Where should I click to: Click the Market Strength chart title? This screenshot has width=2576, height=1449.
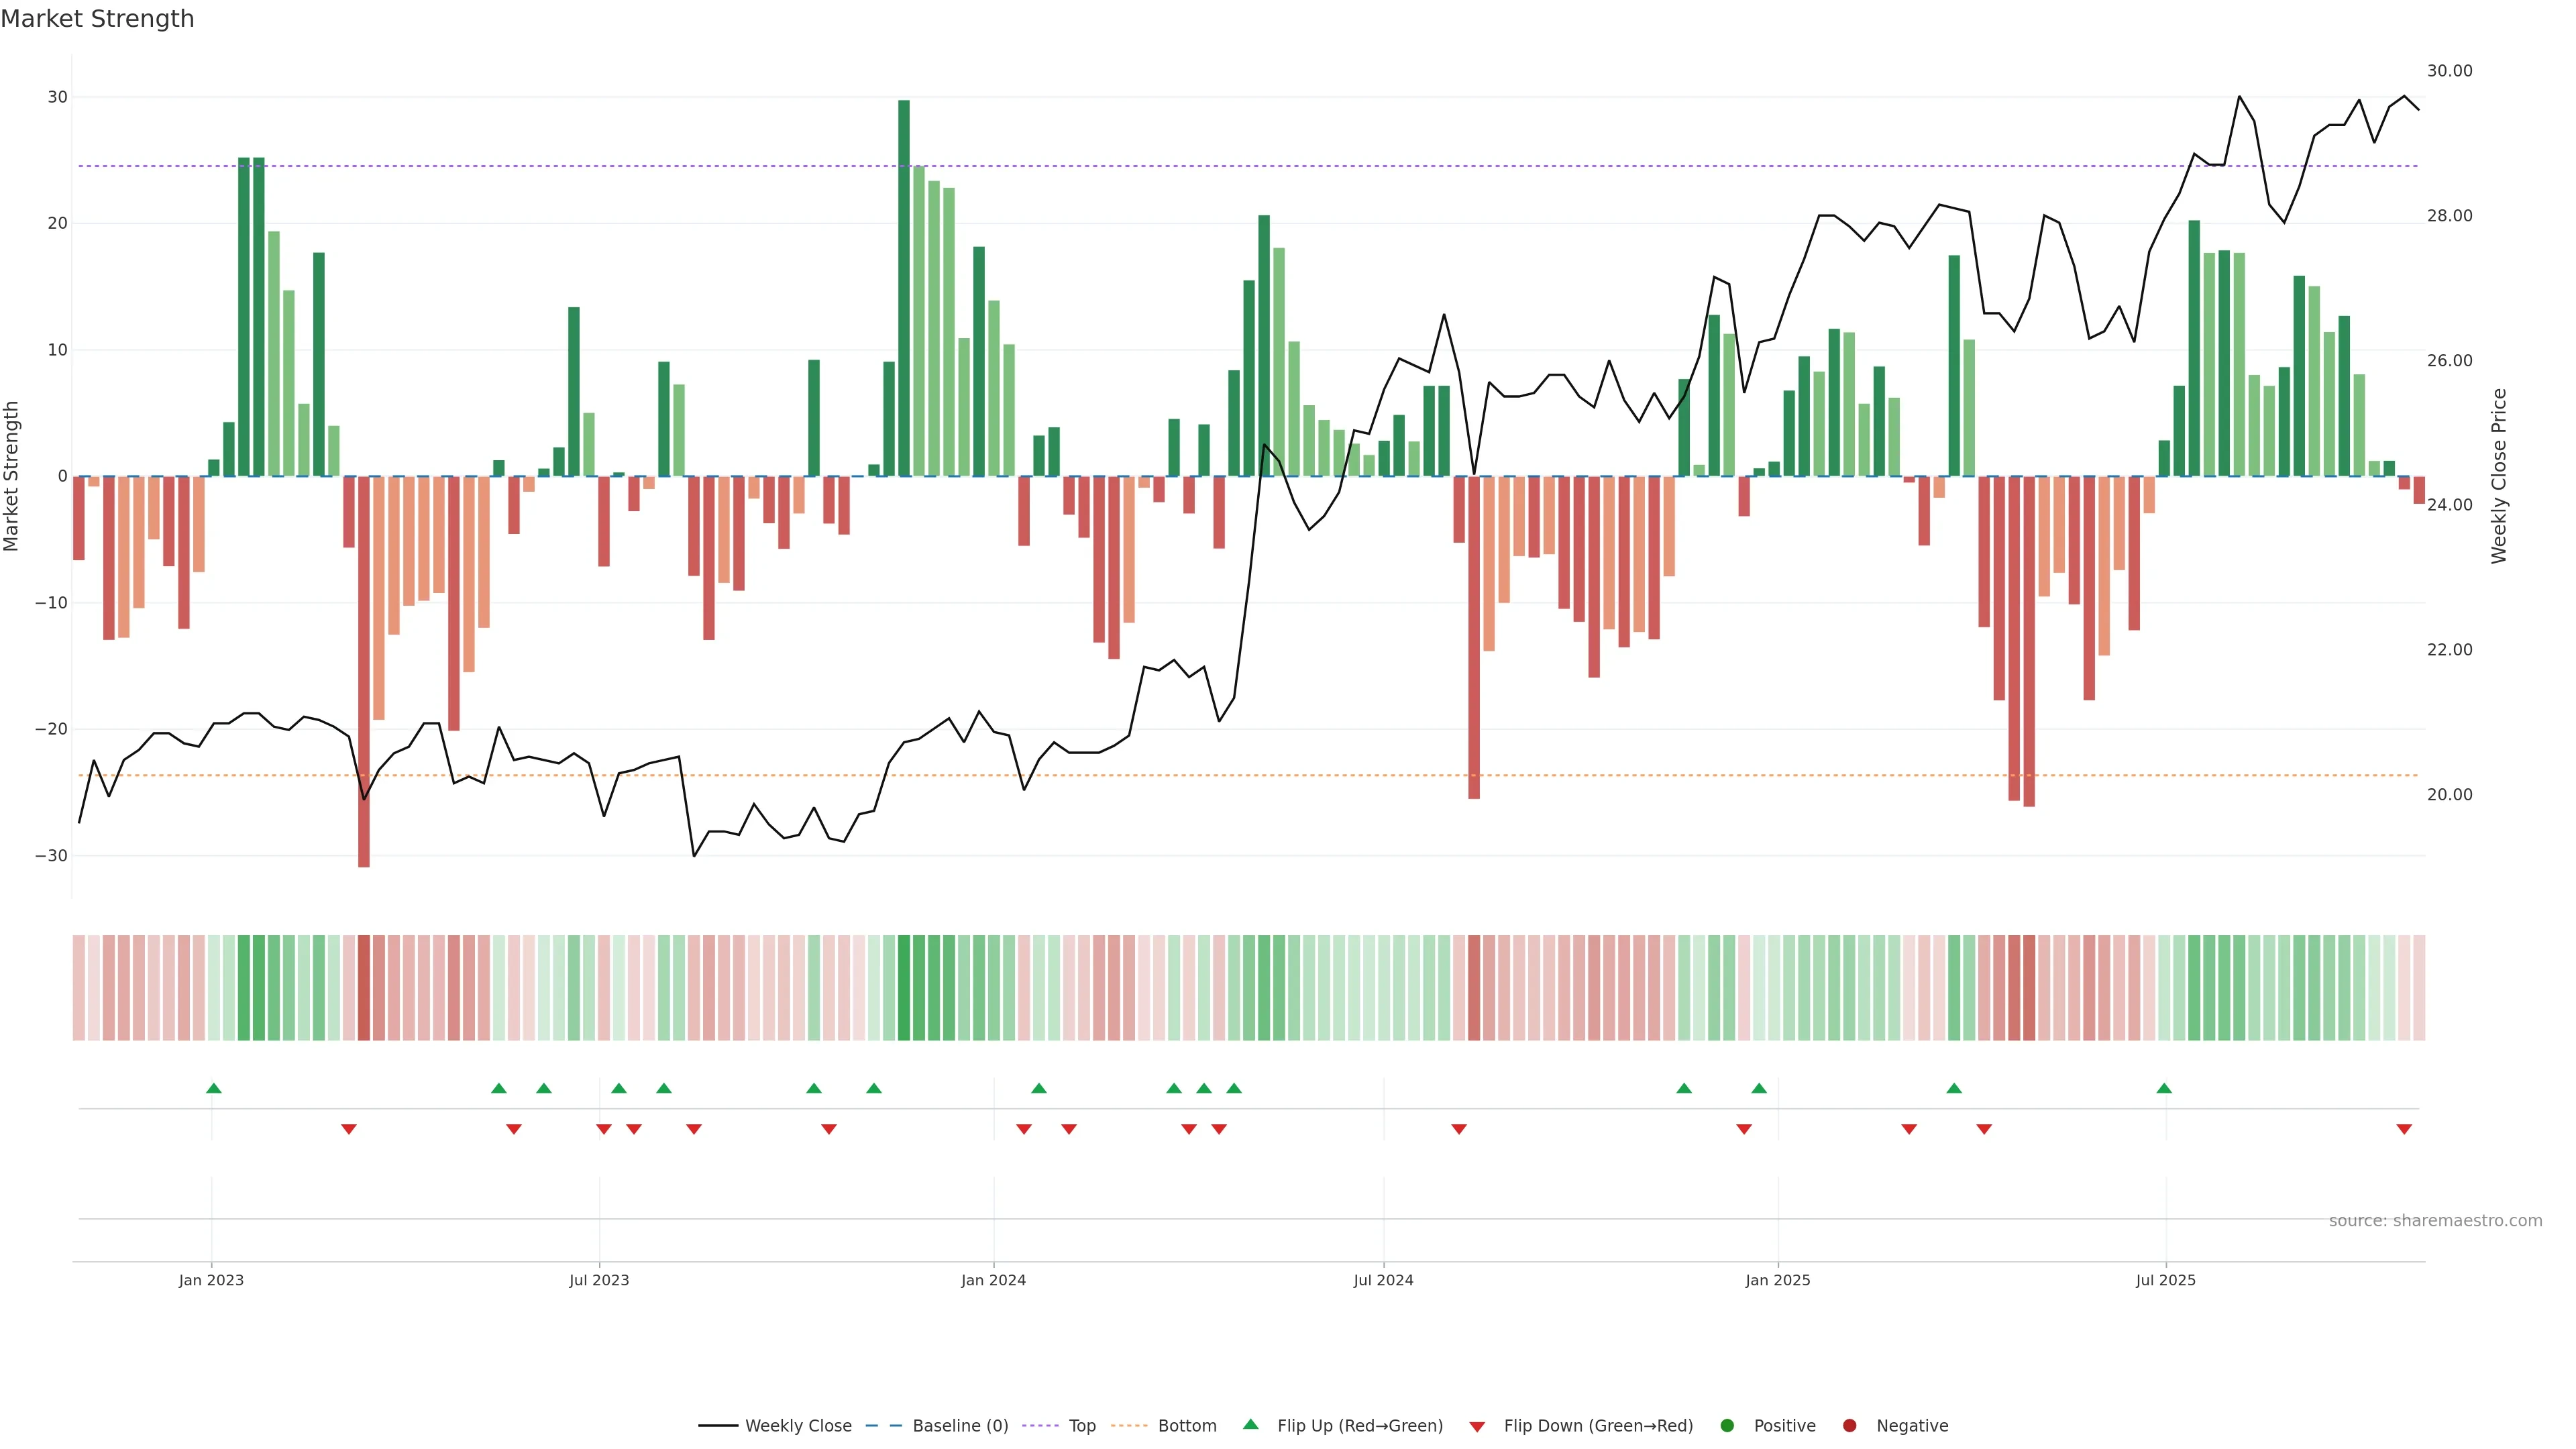(97, 19)
